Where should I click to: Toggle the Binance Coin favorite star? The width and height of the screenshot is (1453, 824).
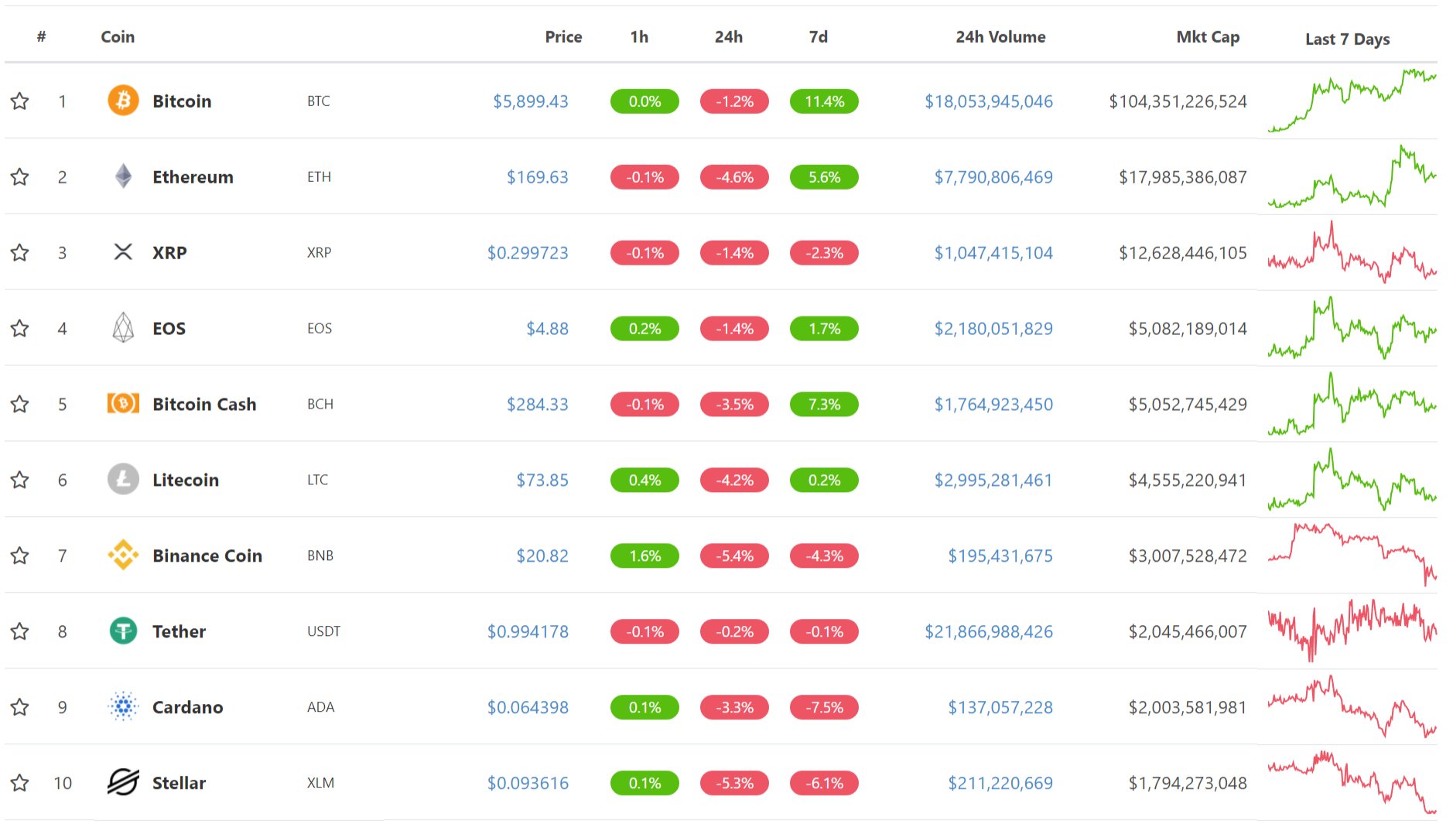20,556
